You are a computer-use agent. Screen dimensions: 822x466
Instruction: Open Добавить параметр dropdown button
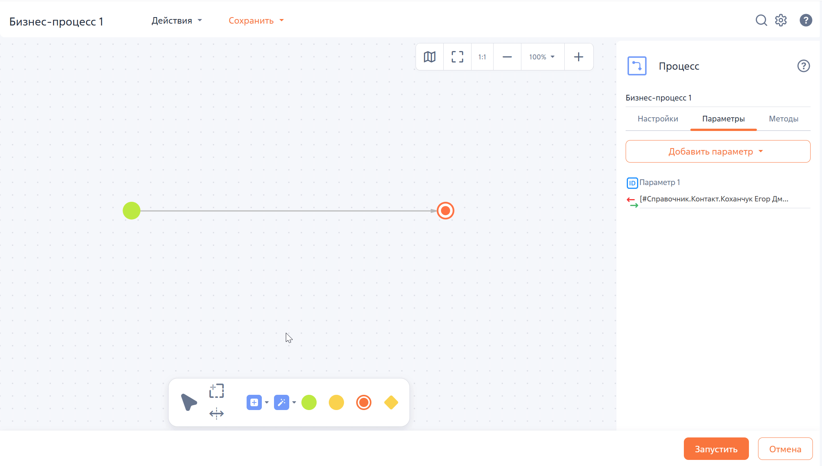pos(718,152)
